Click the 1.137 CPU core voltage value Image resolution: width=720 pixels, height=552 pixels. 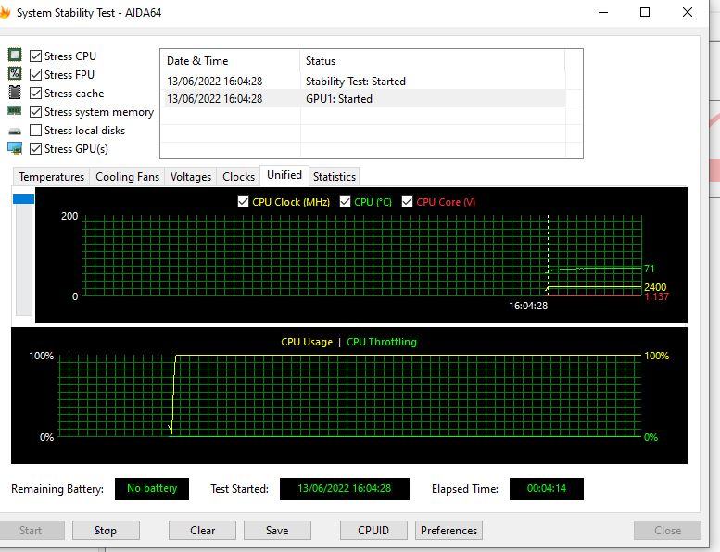656,297
